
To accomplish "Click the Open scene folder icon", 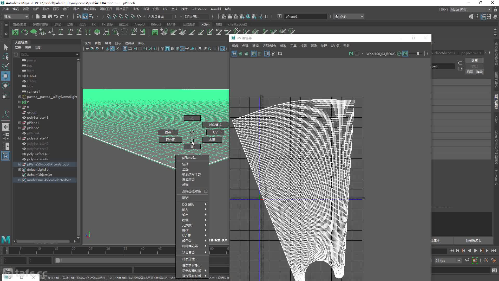I will (x=44, y=16).
